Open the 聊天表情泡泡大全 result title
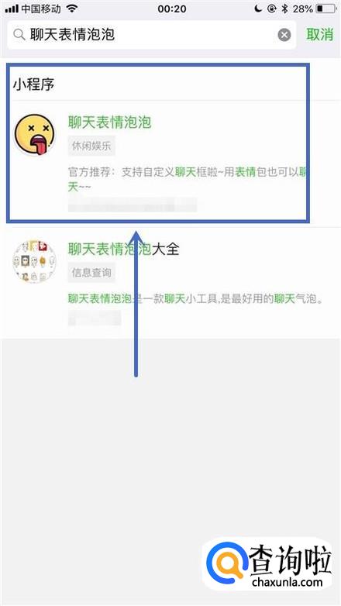 (x=124, y=249)
